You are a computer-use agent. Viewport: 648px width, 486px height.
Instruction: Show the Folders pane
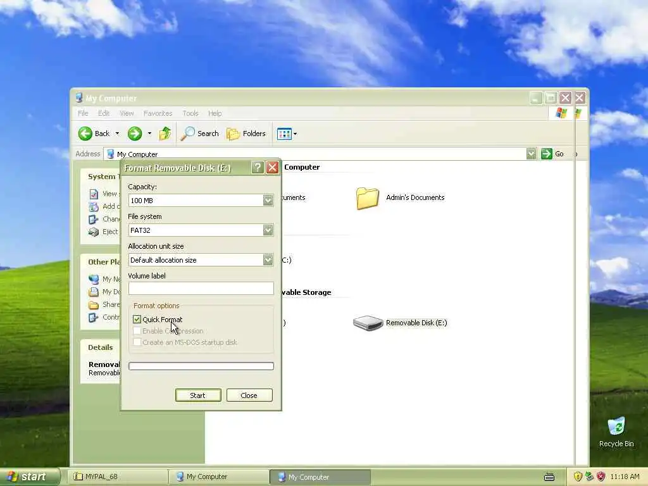pos(246,134)
